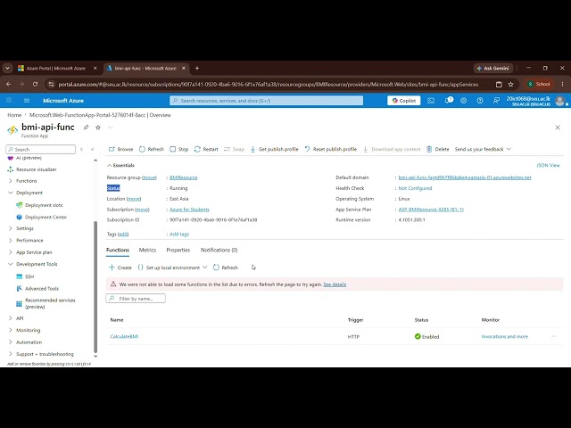Switch to the Properties tab
This screenshot has width=571, height=428.
(x=178, y=250)
